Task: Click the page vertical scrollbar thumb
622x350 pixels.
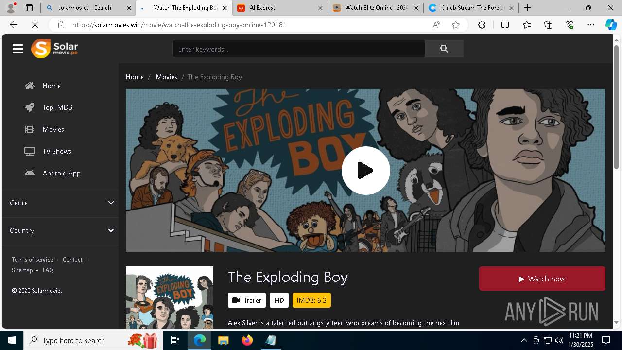Action: (x=616, y=106)
